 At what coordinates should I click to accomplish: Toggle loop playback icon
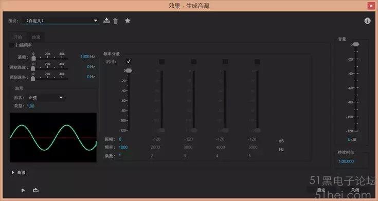click(35, 190)
